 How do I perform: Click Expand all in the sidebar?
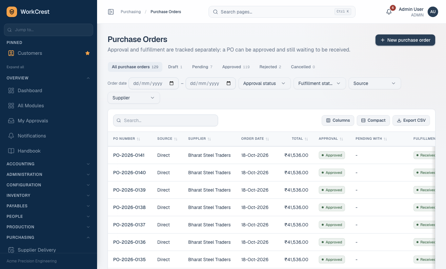coord(15,67)
